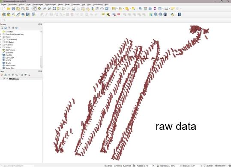Screen dimensions: 231x167
Task: Open the Data Source Manager icon
Action: [4, 15]
